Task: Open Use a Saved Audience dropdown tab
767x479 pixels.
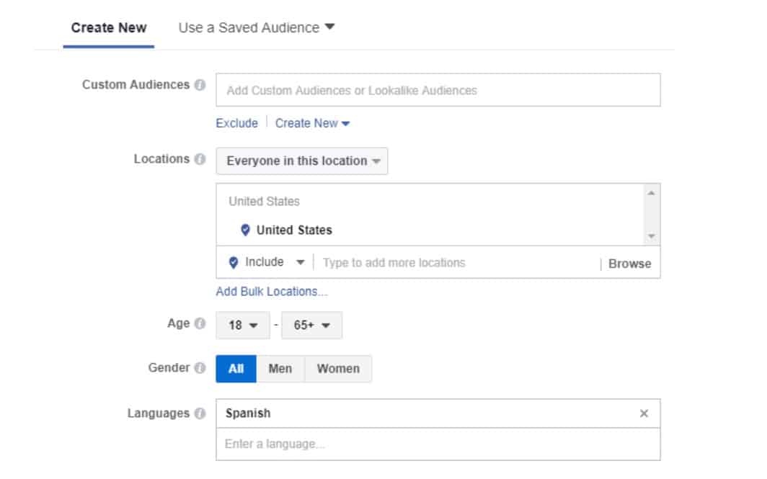Action: 257,27
